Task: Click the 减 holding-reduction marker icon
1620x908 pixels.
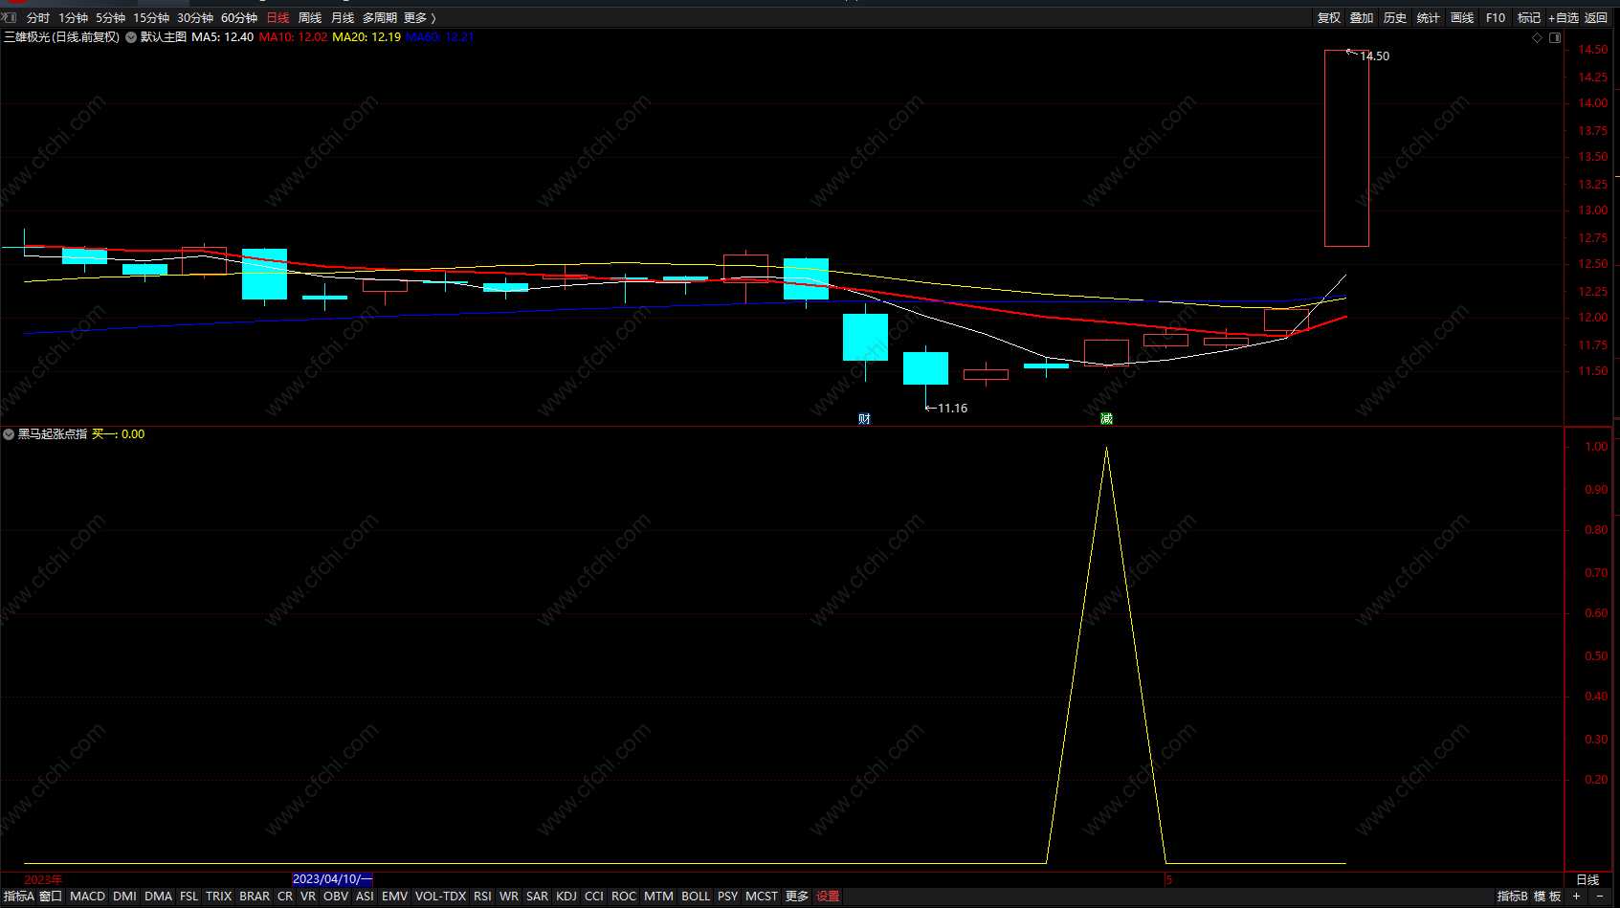Action: click(1107, 419)
